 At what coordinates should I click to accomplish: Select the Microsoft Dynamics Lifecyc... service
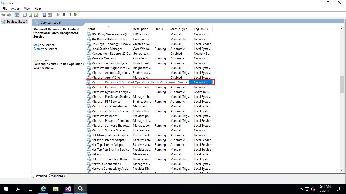[x=111, y=92]
